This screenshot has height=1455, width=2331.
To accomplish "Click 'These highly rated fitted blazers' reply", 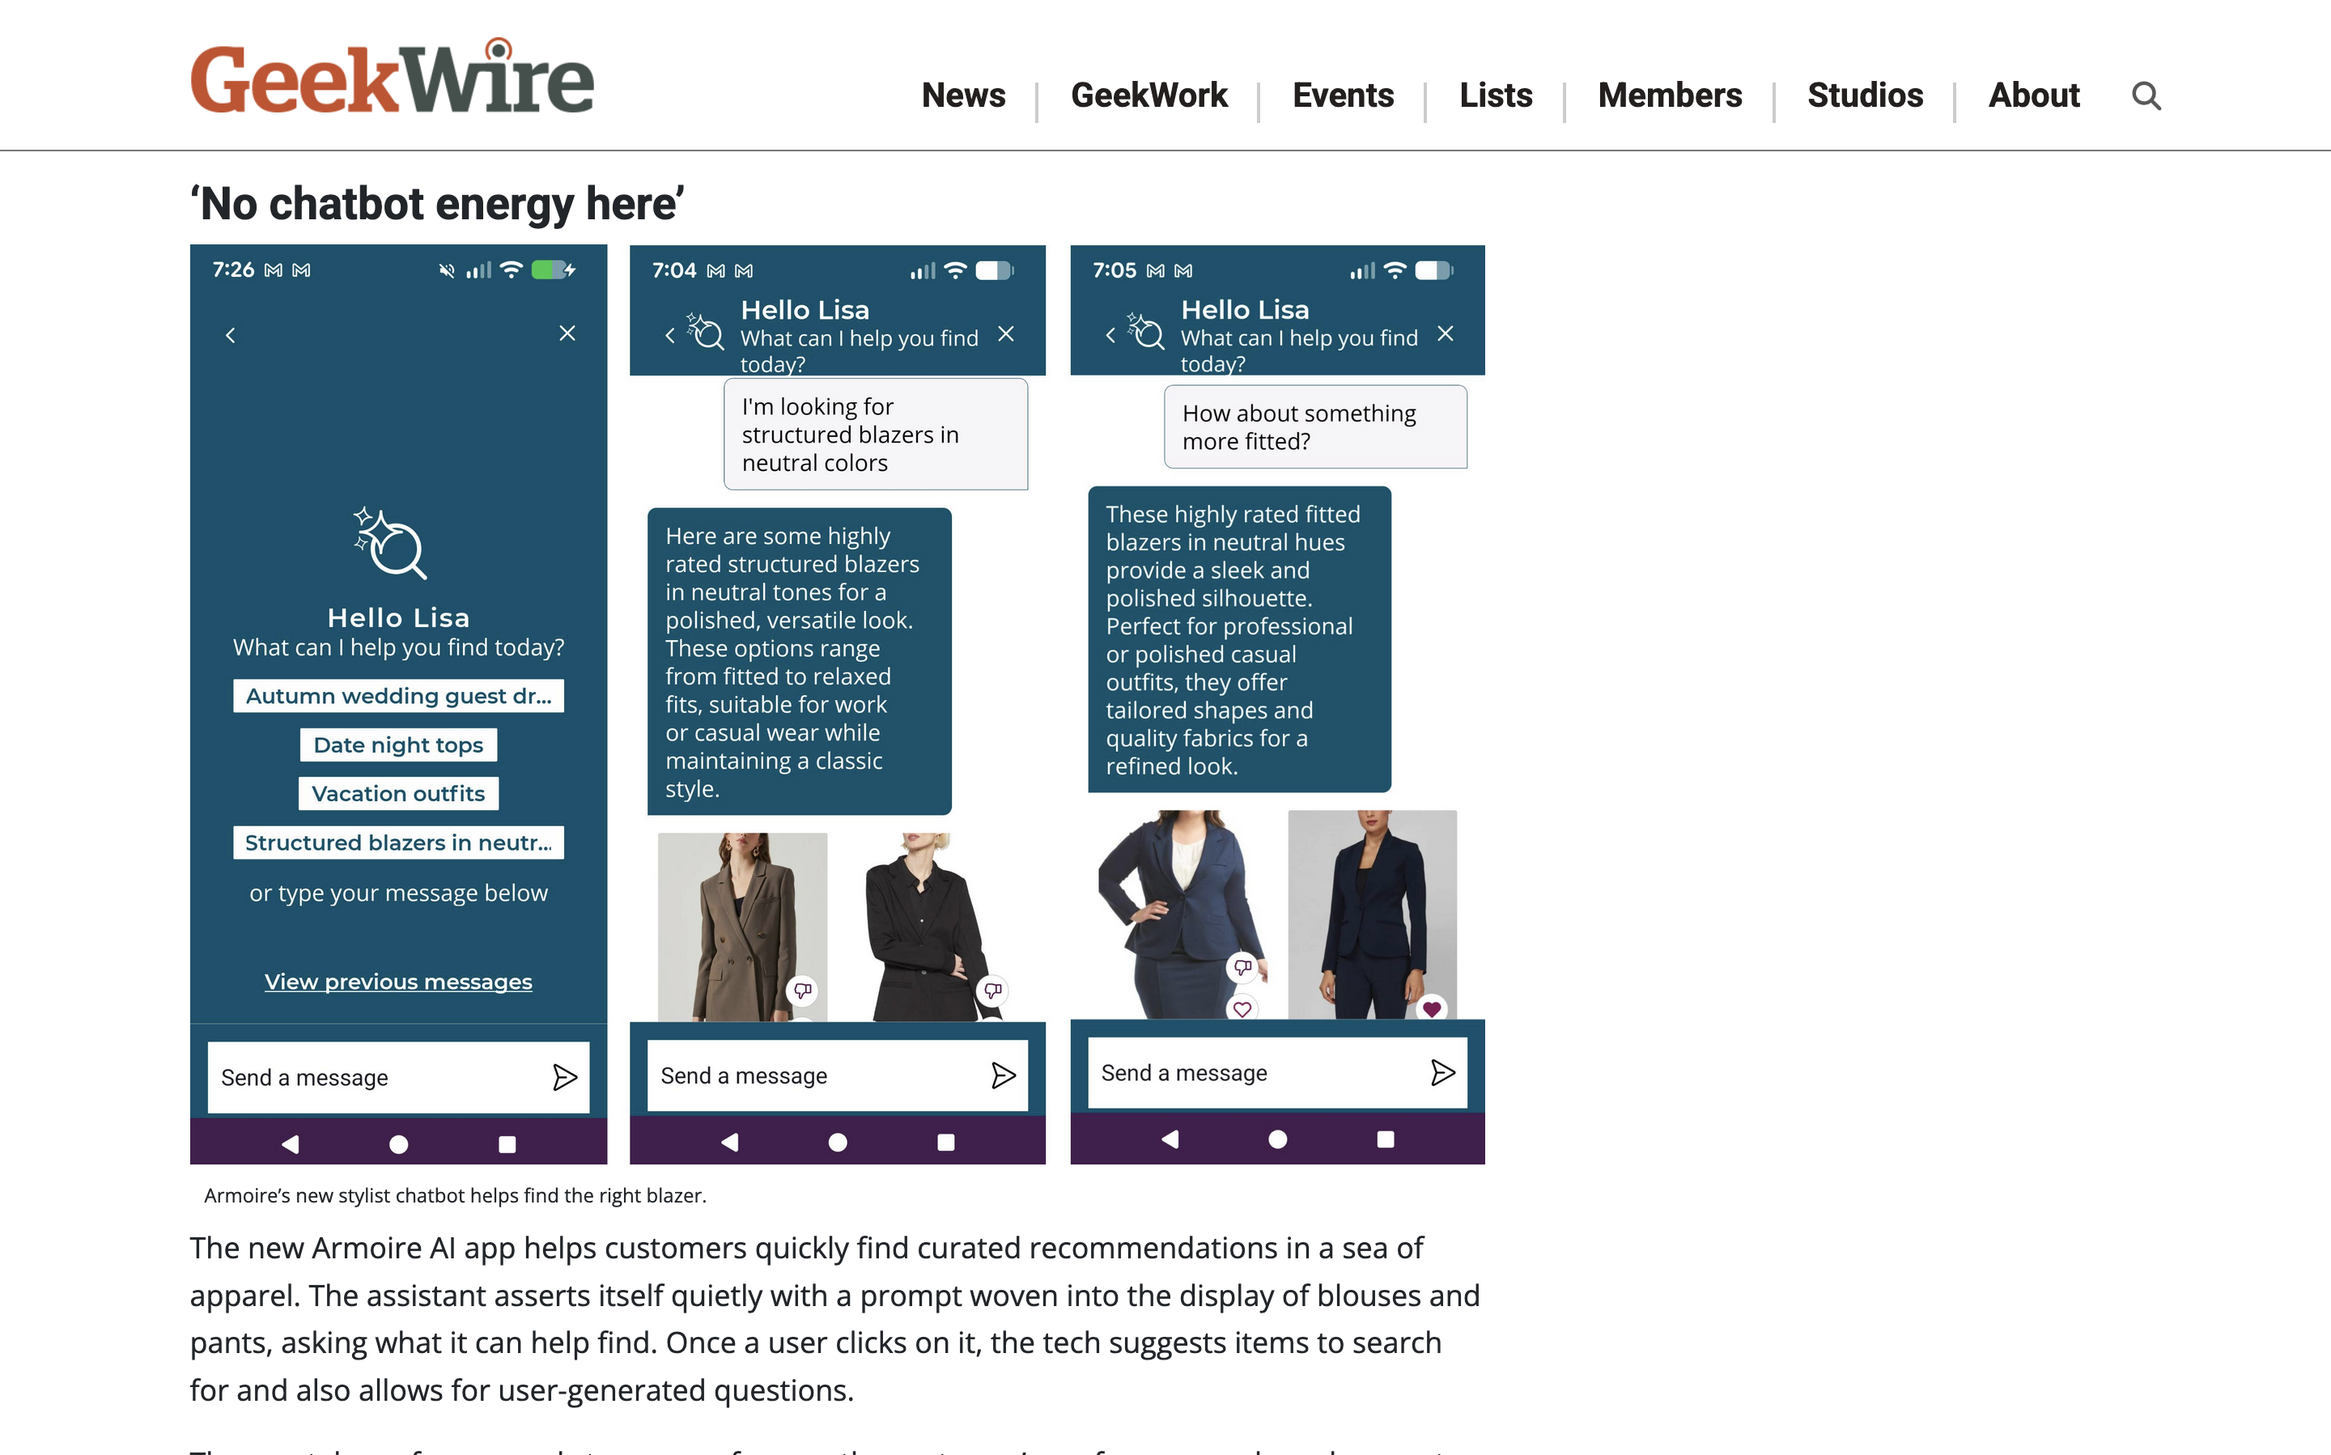I will 1240,639.
